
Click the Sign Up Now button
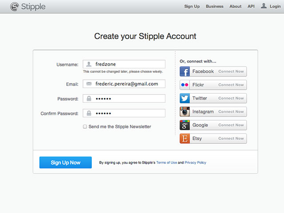coord(66,162)
